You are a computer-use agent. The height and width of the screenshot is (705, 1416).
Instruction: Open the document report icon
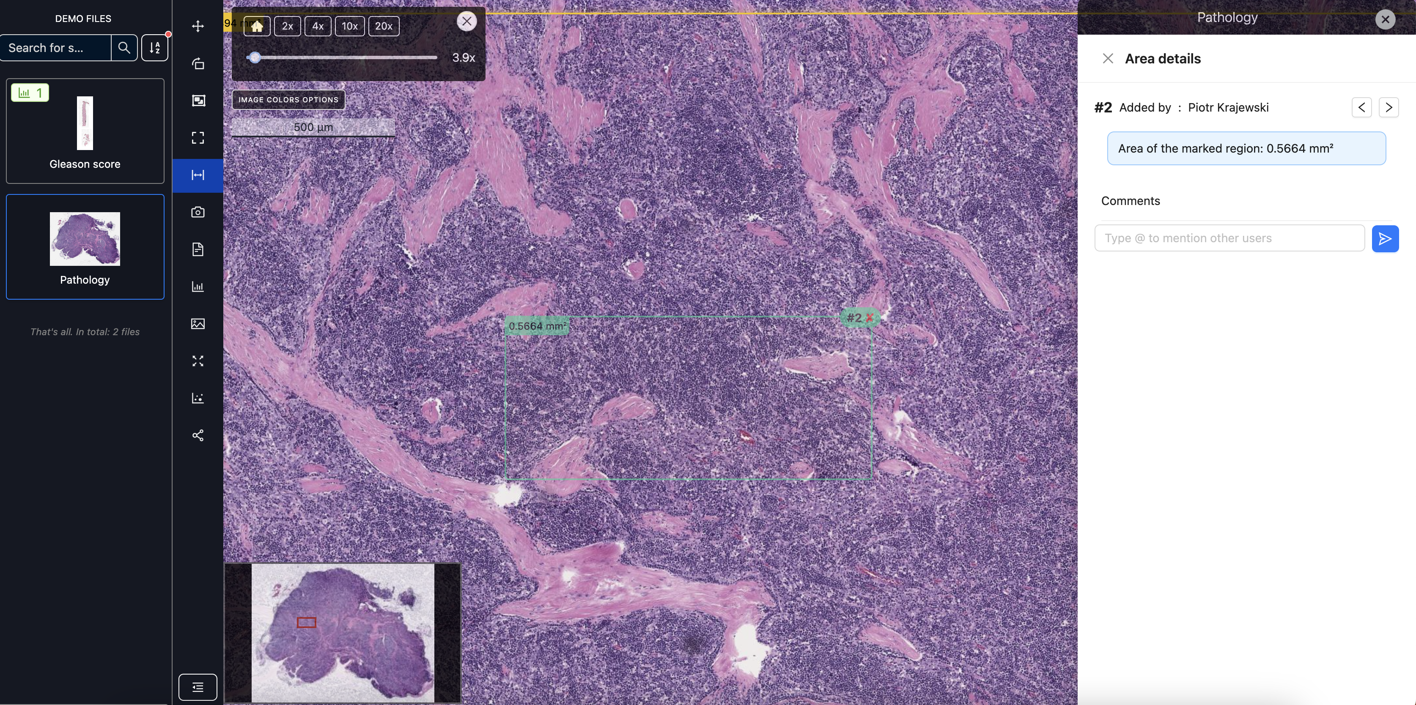(x=198, y=249)
